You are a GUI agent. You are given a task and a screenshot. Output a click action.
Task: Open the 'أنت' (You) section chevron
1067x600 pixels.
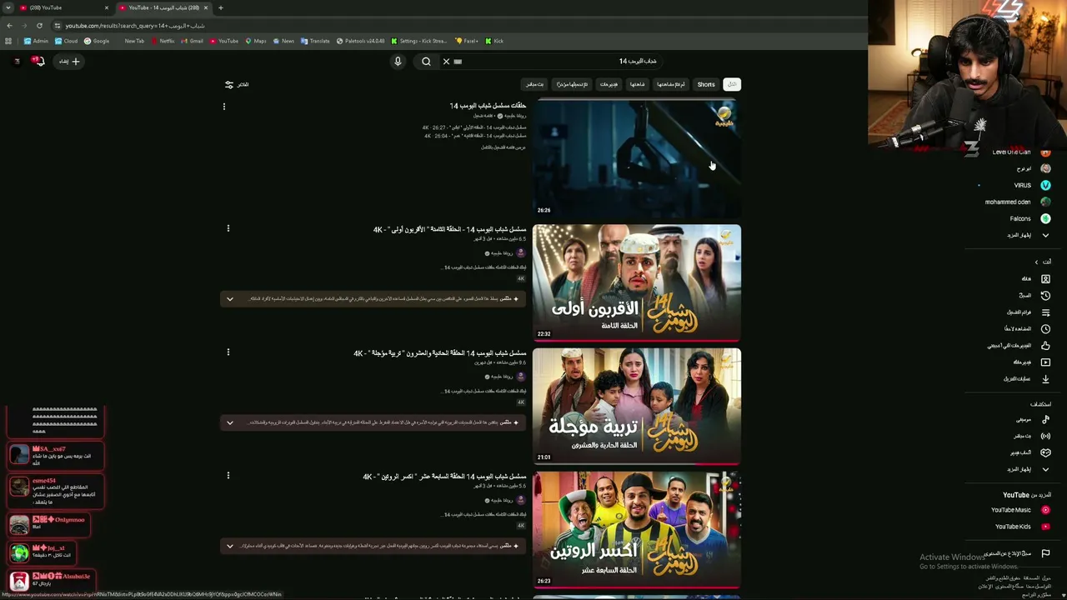1036,262
